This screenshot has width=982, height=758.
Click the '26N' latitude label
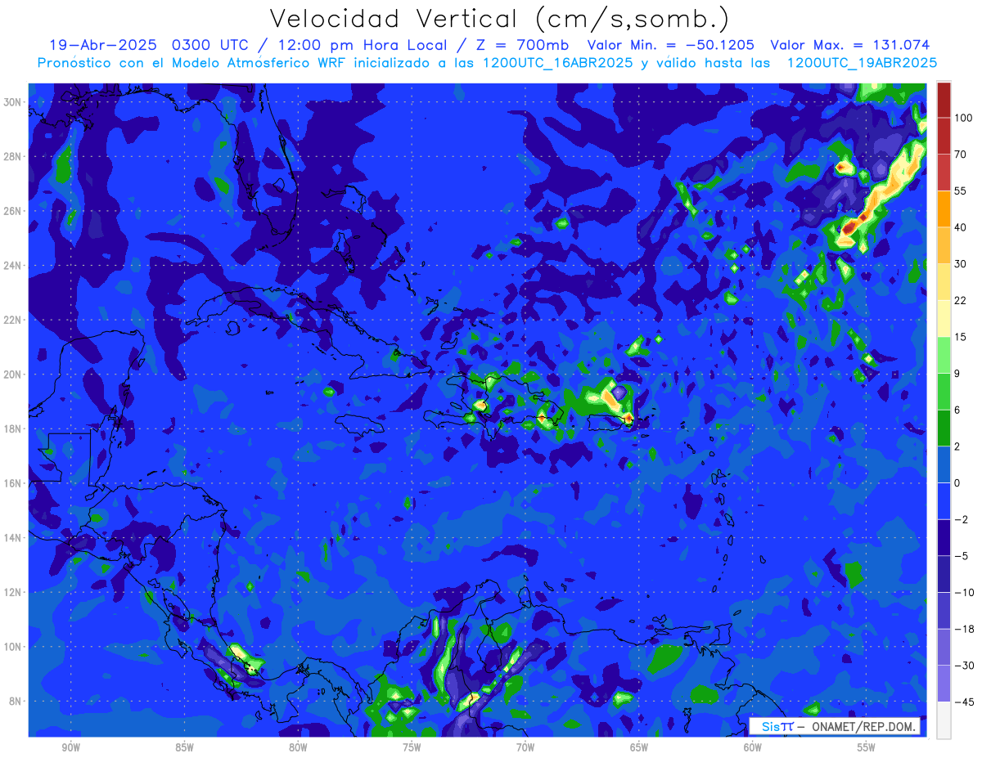coord(13,211)
